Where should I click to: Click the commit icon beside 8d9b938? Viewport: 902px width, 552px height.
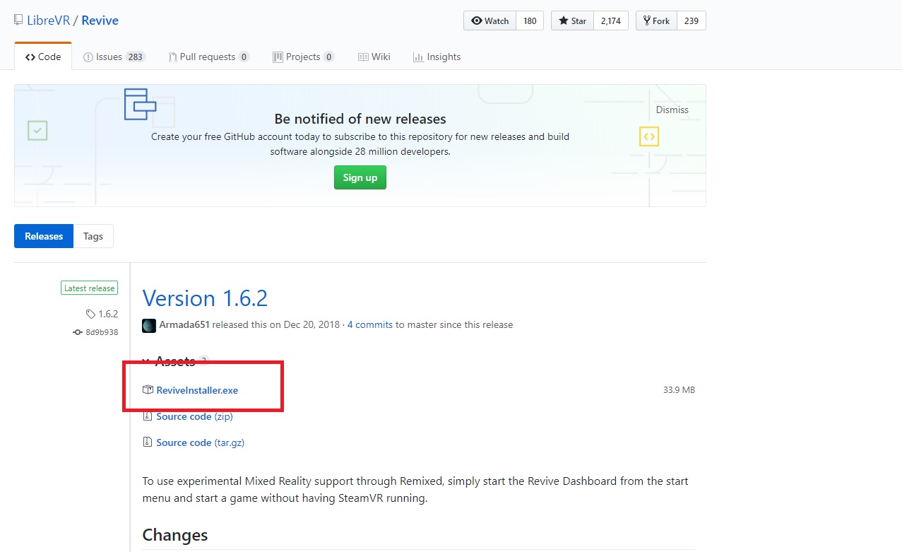coord(78,332)
